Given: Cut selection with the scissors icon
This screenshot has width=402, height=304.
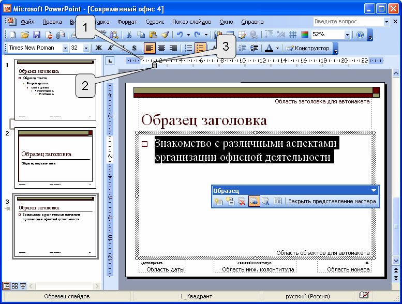Looking at the screenshot, I should 129,35.
